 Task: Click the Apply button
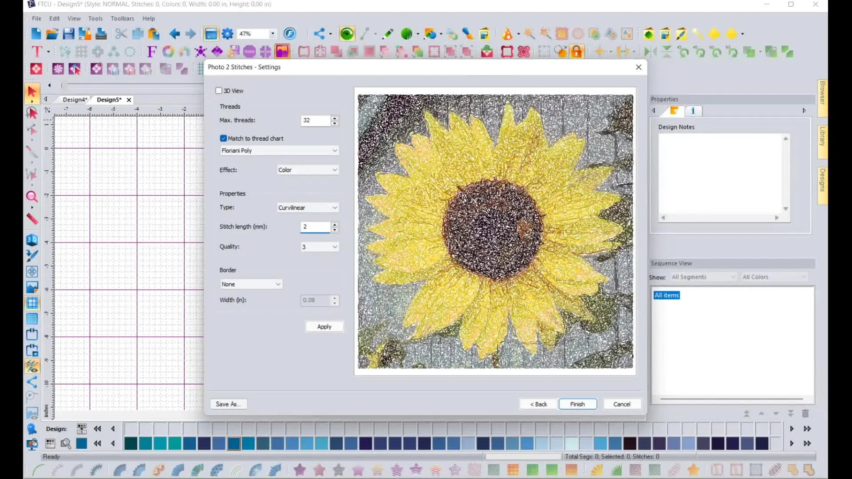pyautogui.click(x=324, y=326)
